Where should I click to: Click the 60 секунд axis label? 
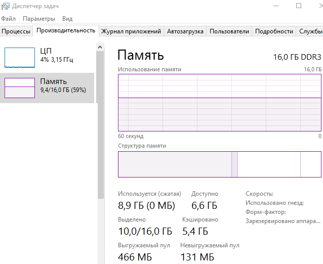pyautogui.click(x=131, y=136)
